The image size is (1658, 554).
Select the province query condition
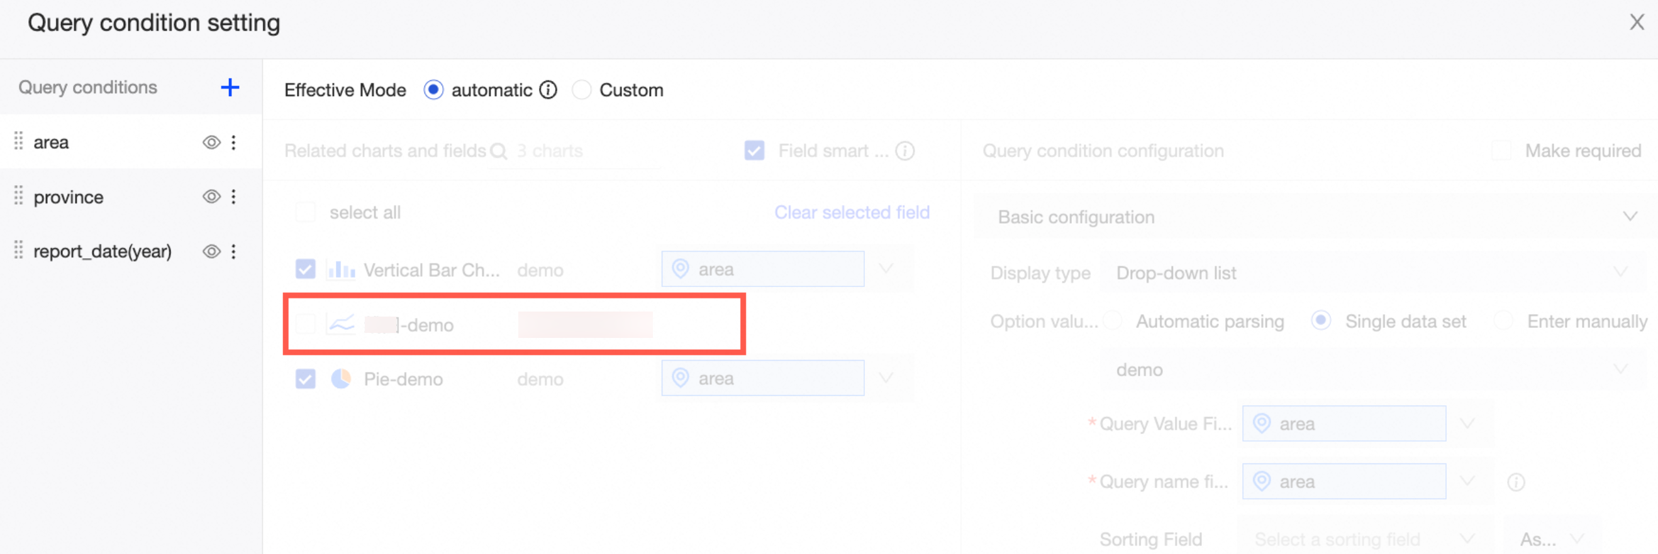pos(69,197)
